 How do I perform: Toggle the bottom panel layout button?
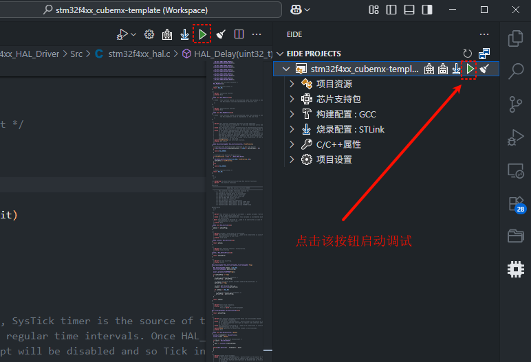tap(409, 10)
